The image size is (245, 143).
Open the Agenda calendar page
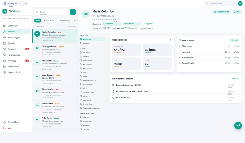pos(16,43)
